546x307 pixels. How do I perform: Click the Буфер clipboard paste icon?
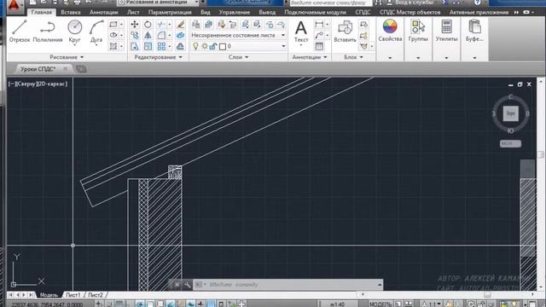pyautogui.click(x=474, y=26)
